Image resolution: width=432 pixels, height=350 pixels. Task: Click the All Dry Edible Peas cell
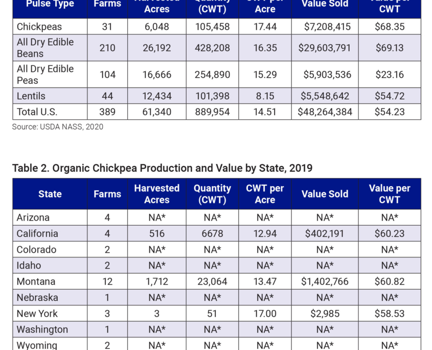pyautogui.click(x=45, y=74)
